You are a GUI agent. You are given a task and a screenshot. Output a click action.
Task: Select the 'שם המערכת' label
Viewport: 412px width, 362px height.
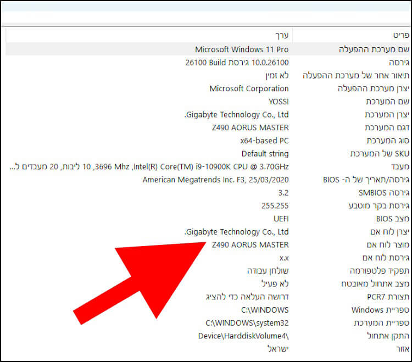point(388,102)
